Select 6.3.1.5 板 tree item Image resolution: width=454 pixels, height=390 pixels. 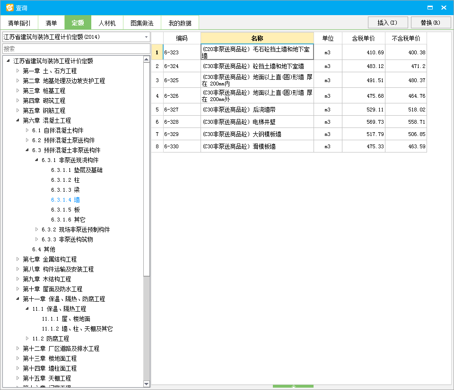(65, 210)
